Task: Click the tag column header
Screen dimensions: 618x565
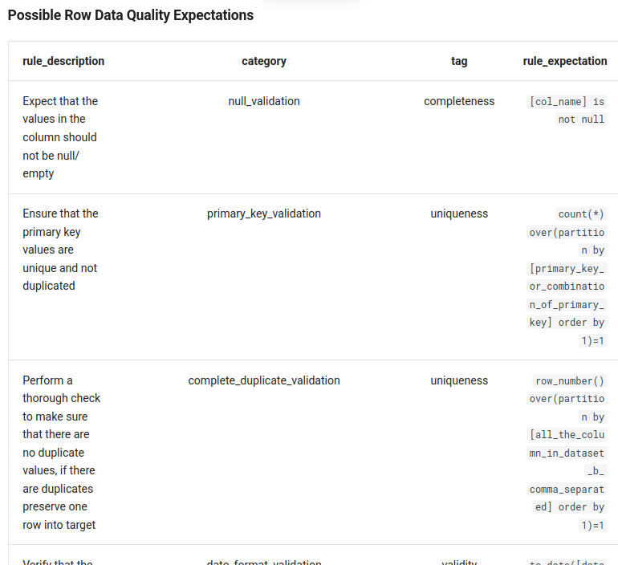Action: pyautogui.click(x=459, y=61)
